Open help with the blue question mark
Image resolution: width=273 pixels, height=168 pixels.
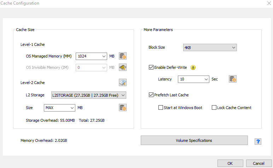click(258, 141)
